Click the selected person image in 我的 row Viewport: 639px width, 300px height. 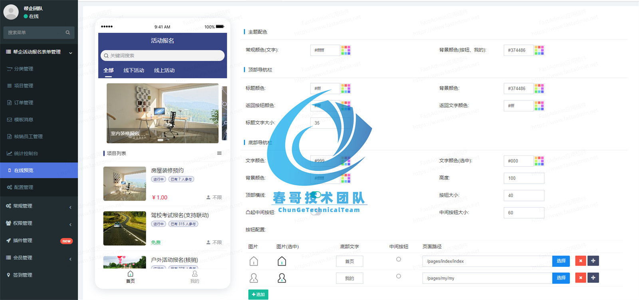tap(282, 278)
